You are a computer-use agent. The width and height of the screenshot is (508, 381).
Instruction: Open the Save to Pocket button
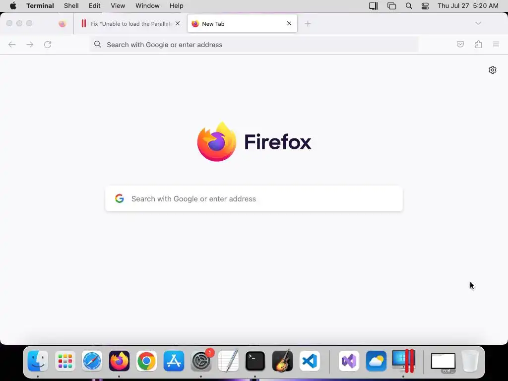click(x=460, y=44)
